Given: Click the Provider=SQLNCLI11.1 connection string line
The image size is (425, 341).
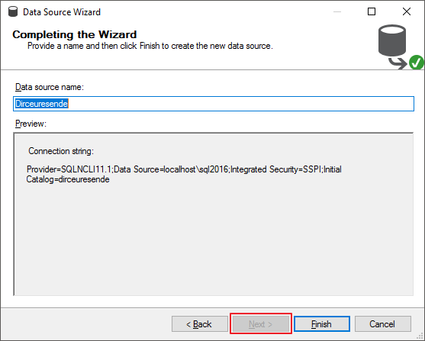Looking at the screenshot, I should tap(184, 169).
